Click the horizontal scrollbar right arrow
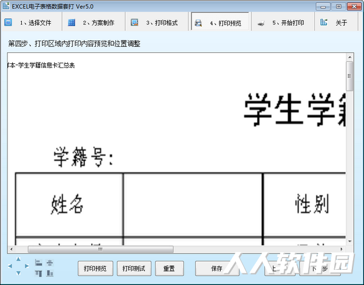Screen dimensions: 364x285 [x=342, y=249]
